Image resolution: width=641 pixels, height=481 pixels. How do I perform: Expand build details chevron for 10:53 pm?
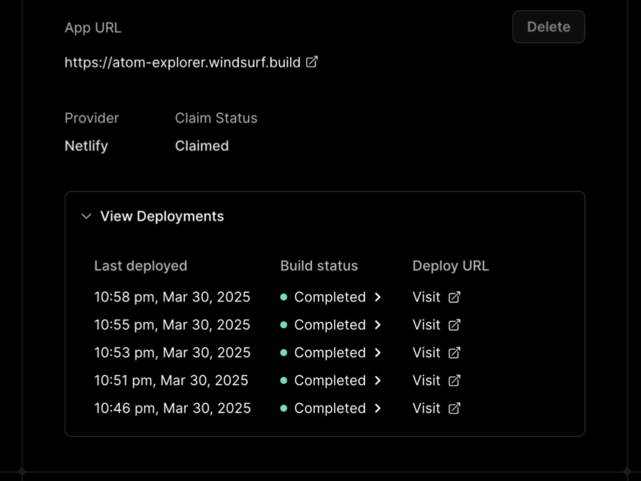click(377, 353)
